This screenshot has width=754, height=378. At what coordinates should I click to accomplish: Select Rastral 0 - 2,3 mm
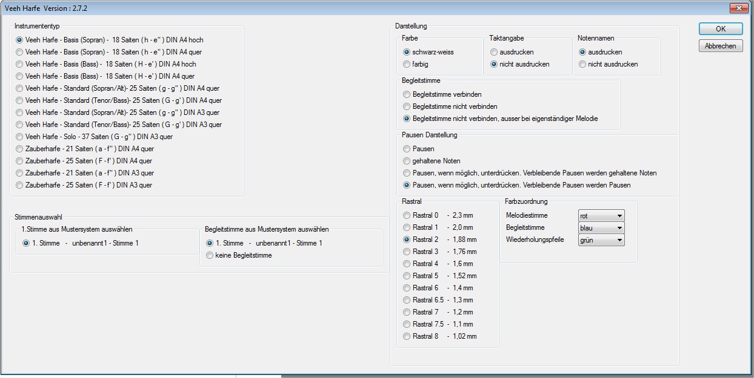tap(407, 215)
